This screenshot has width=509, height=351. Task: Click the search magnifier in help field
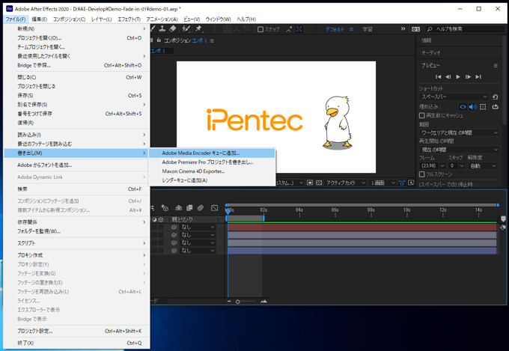[430, 29]
